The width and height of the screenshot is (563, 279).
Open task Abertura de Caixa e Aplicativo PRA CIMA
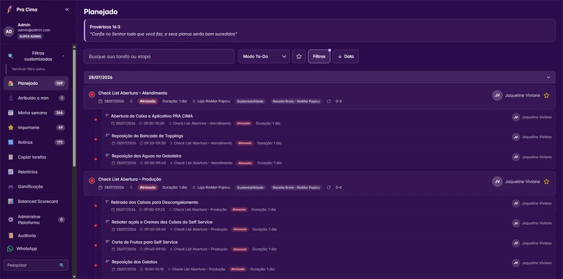click(152, 116)
